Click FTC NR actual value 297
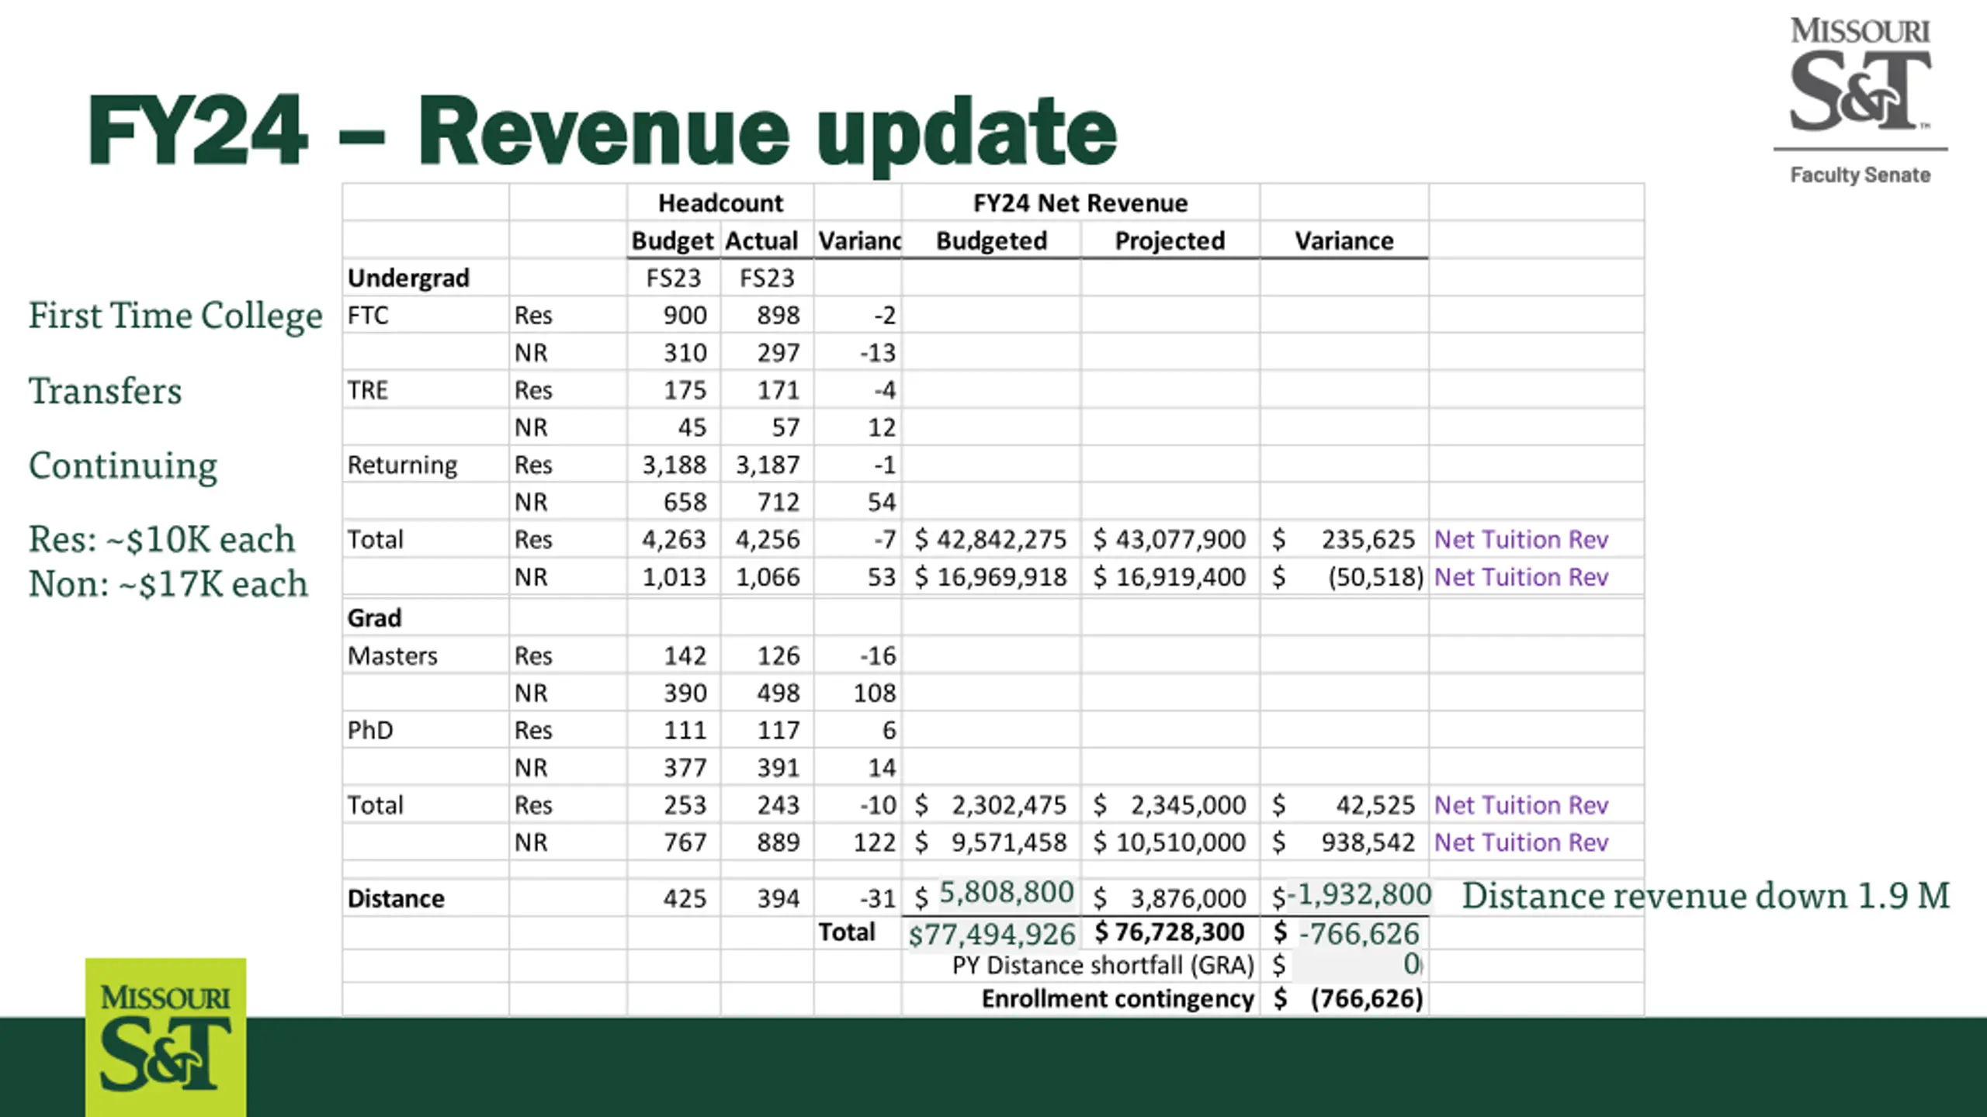1987x1117 pixels. coord(779,352)
